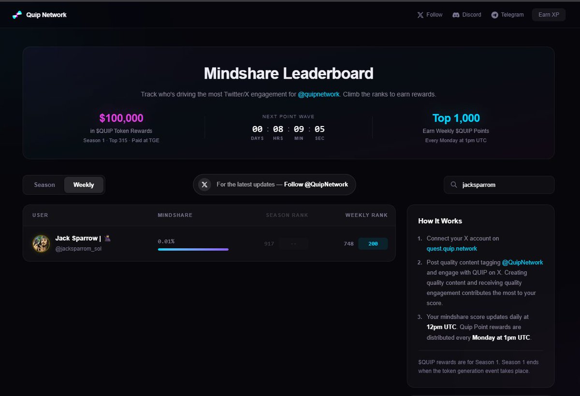Image resolution: width=580 pixels, height=396 pixels.
Task: Click the X icon in the updates banner
Action: tap(204, 184)
